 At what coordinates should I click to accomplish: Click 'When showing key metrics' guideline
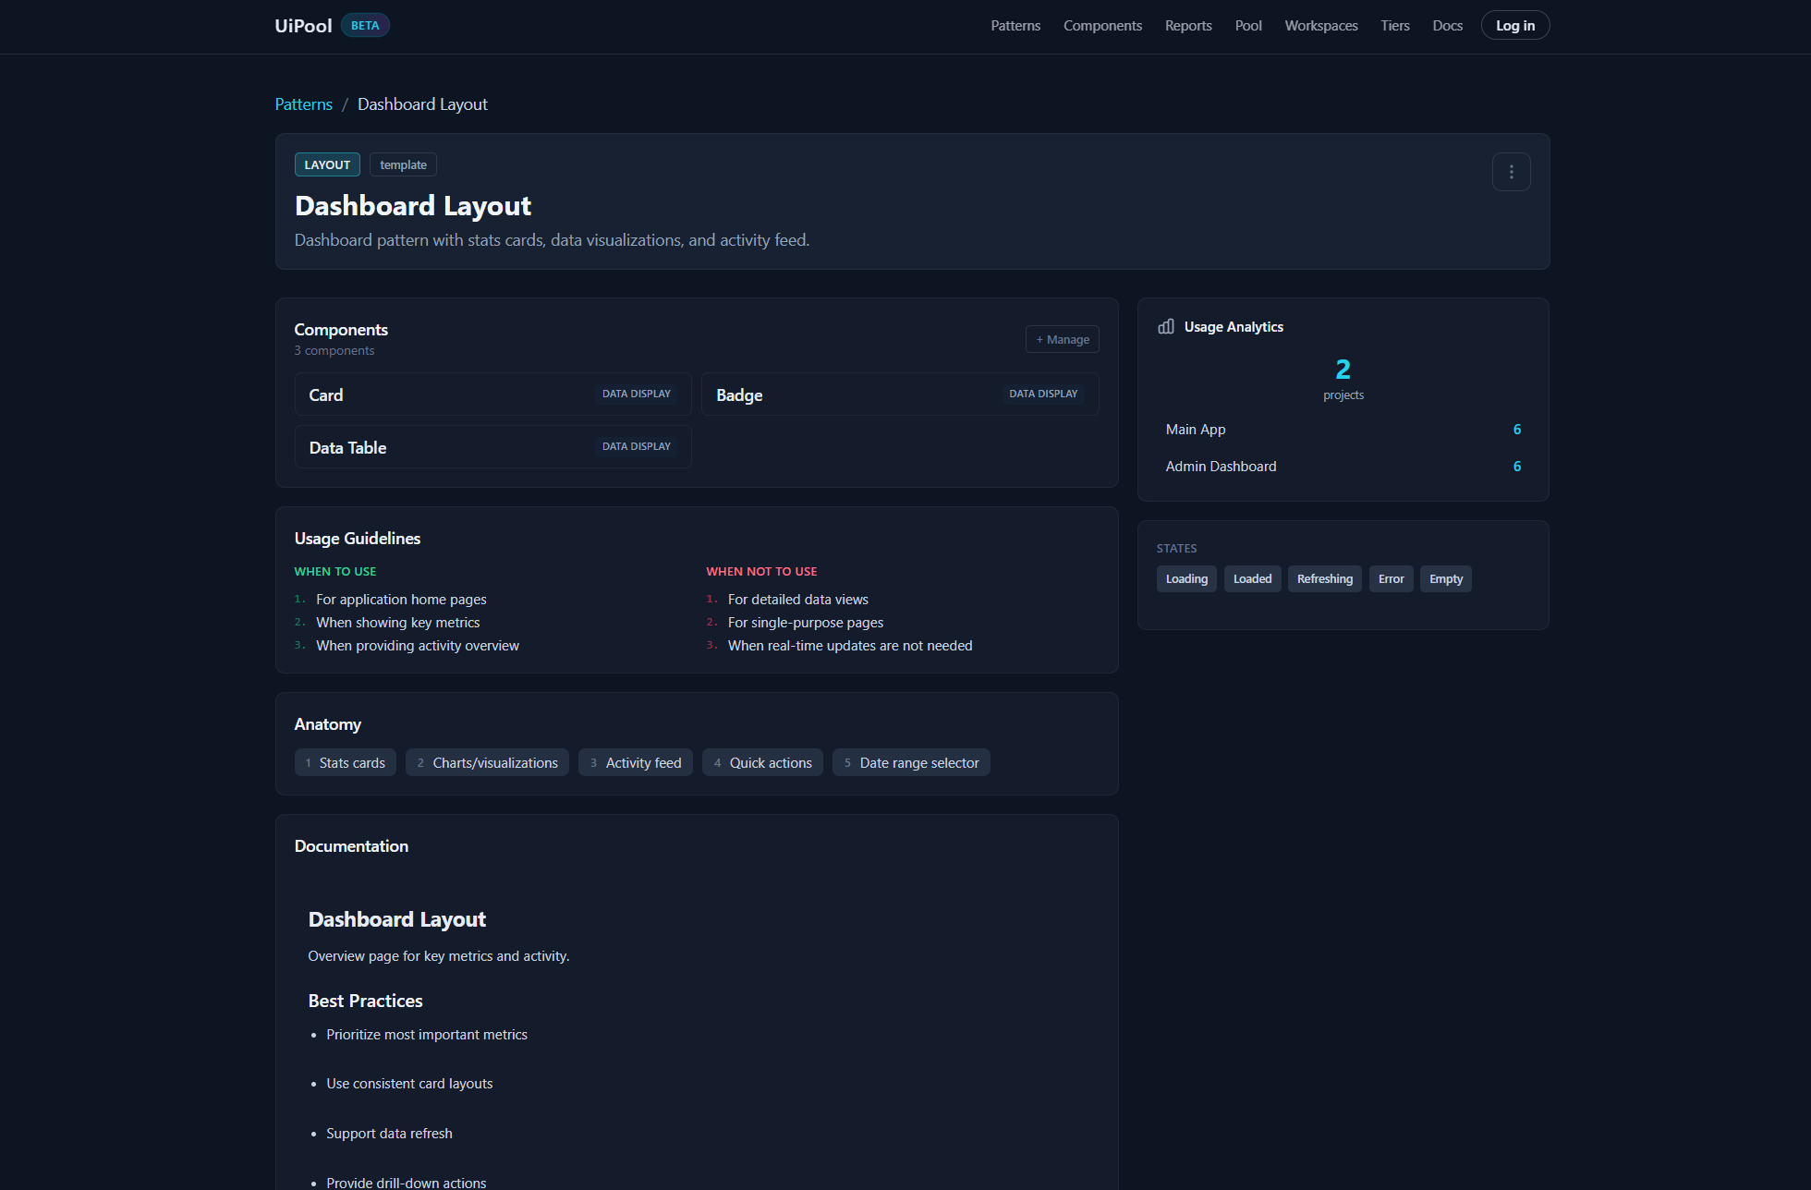398,623
